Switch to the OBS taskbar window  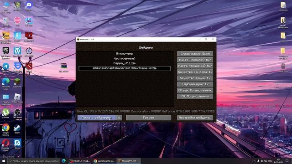[79, 161]
